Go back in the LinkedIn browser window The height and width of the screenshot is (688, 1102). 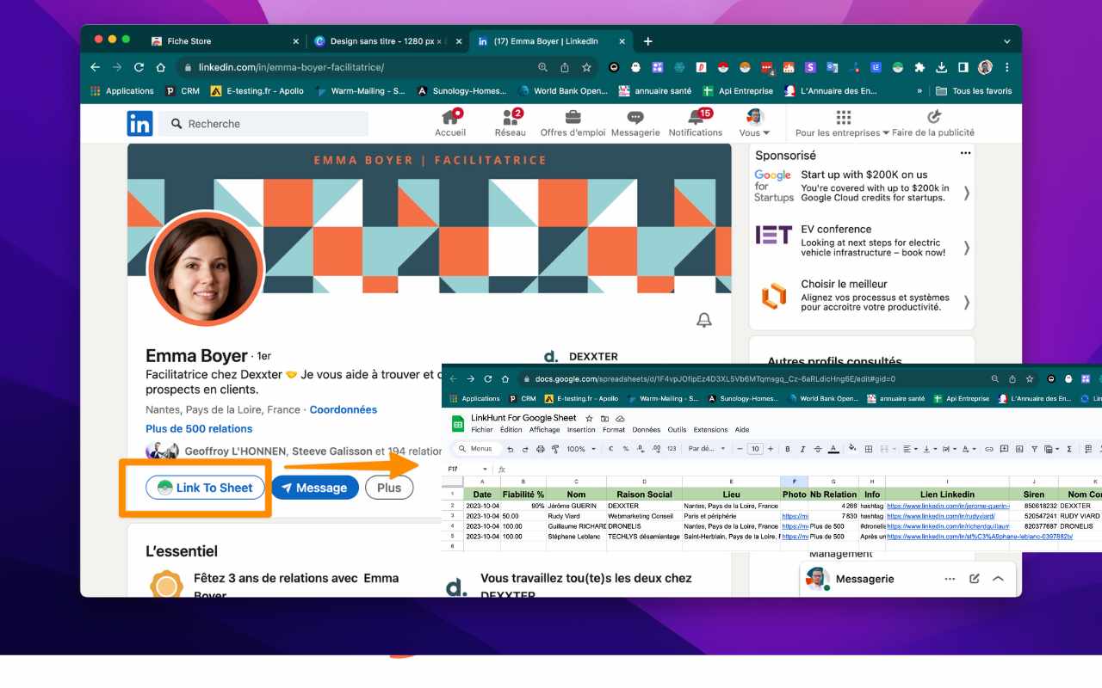click(x=96, y=67)
